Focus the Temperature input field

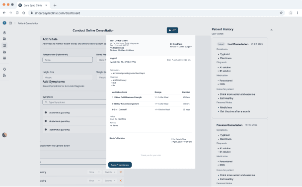68,60
